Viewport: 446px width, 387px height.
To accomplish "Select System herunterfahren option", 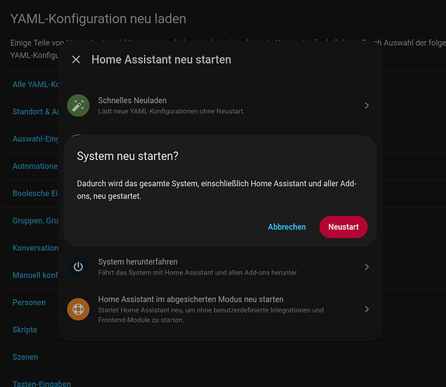I will tap(220, 267).
